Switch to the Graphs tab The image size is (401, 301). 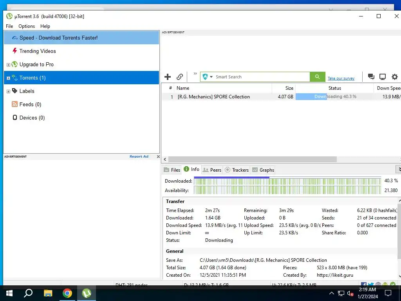pyautogui.click(x=263, y=170)
